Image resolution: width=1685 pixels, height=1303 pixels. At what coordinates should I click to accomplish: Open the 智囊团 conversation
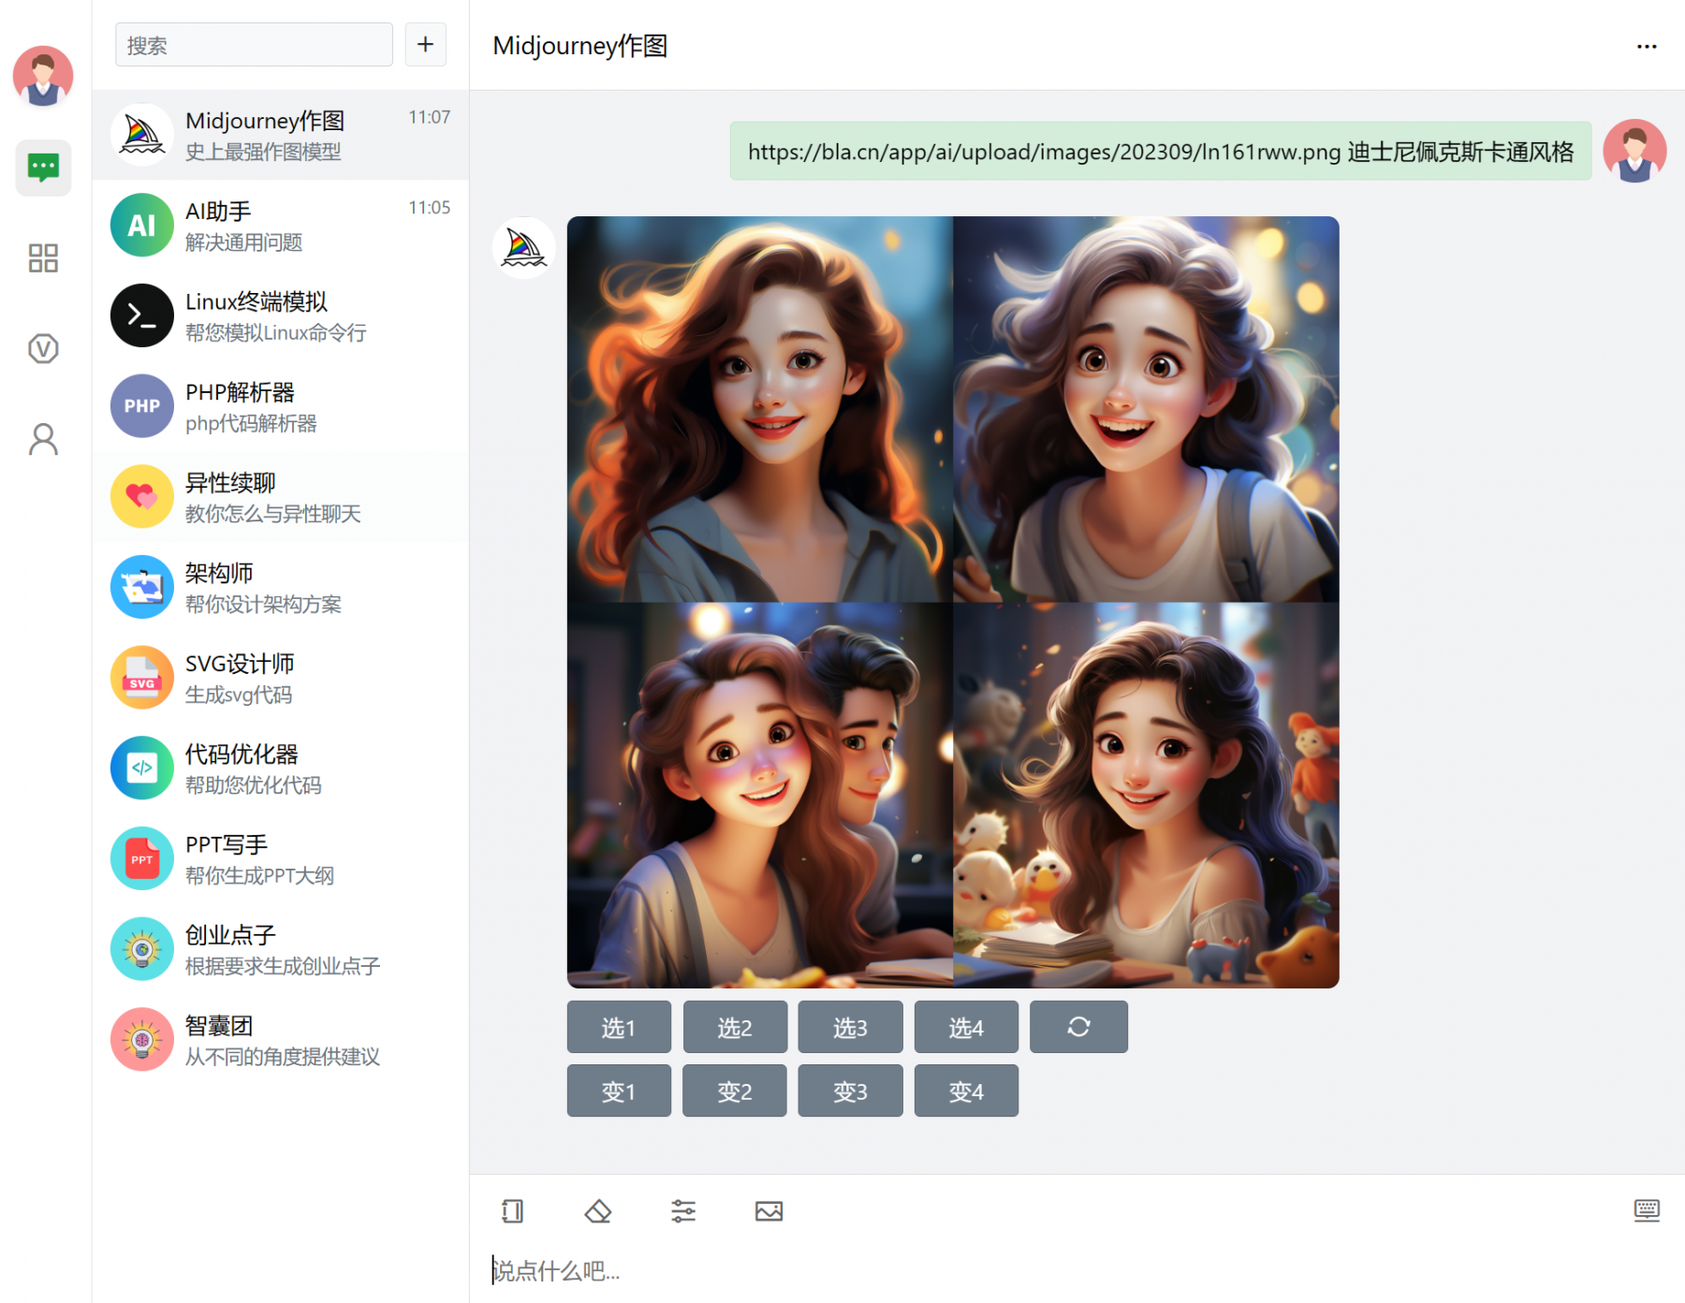[x=281, y=1040]
